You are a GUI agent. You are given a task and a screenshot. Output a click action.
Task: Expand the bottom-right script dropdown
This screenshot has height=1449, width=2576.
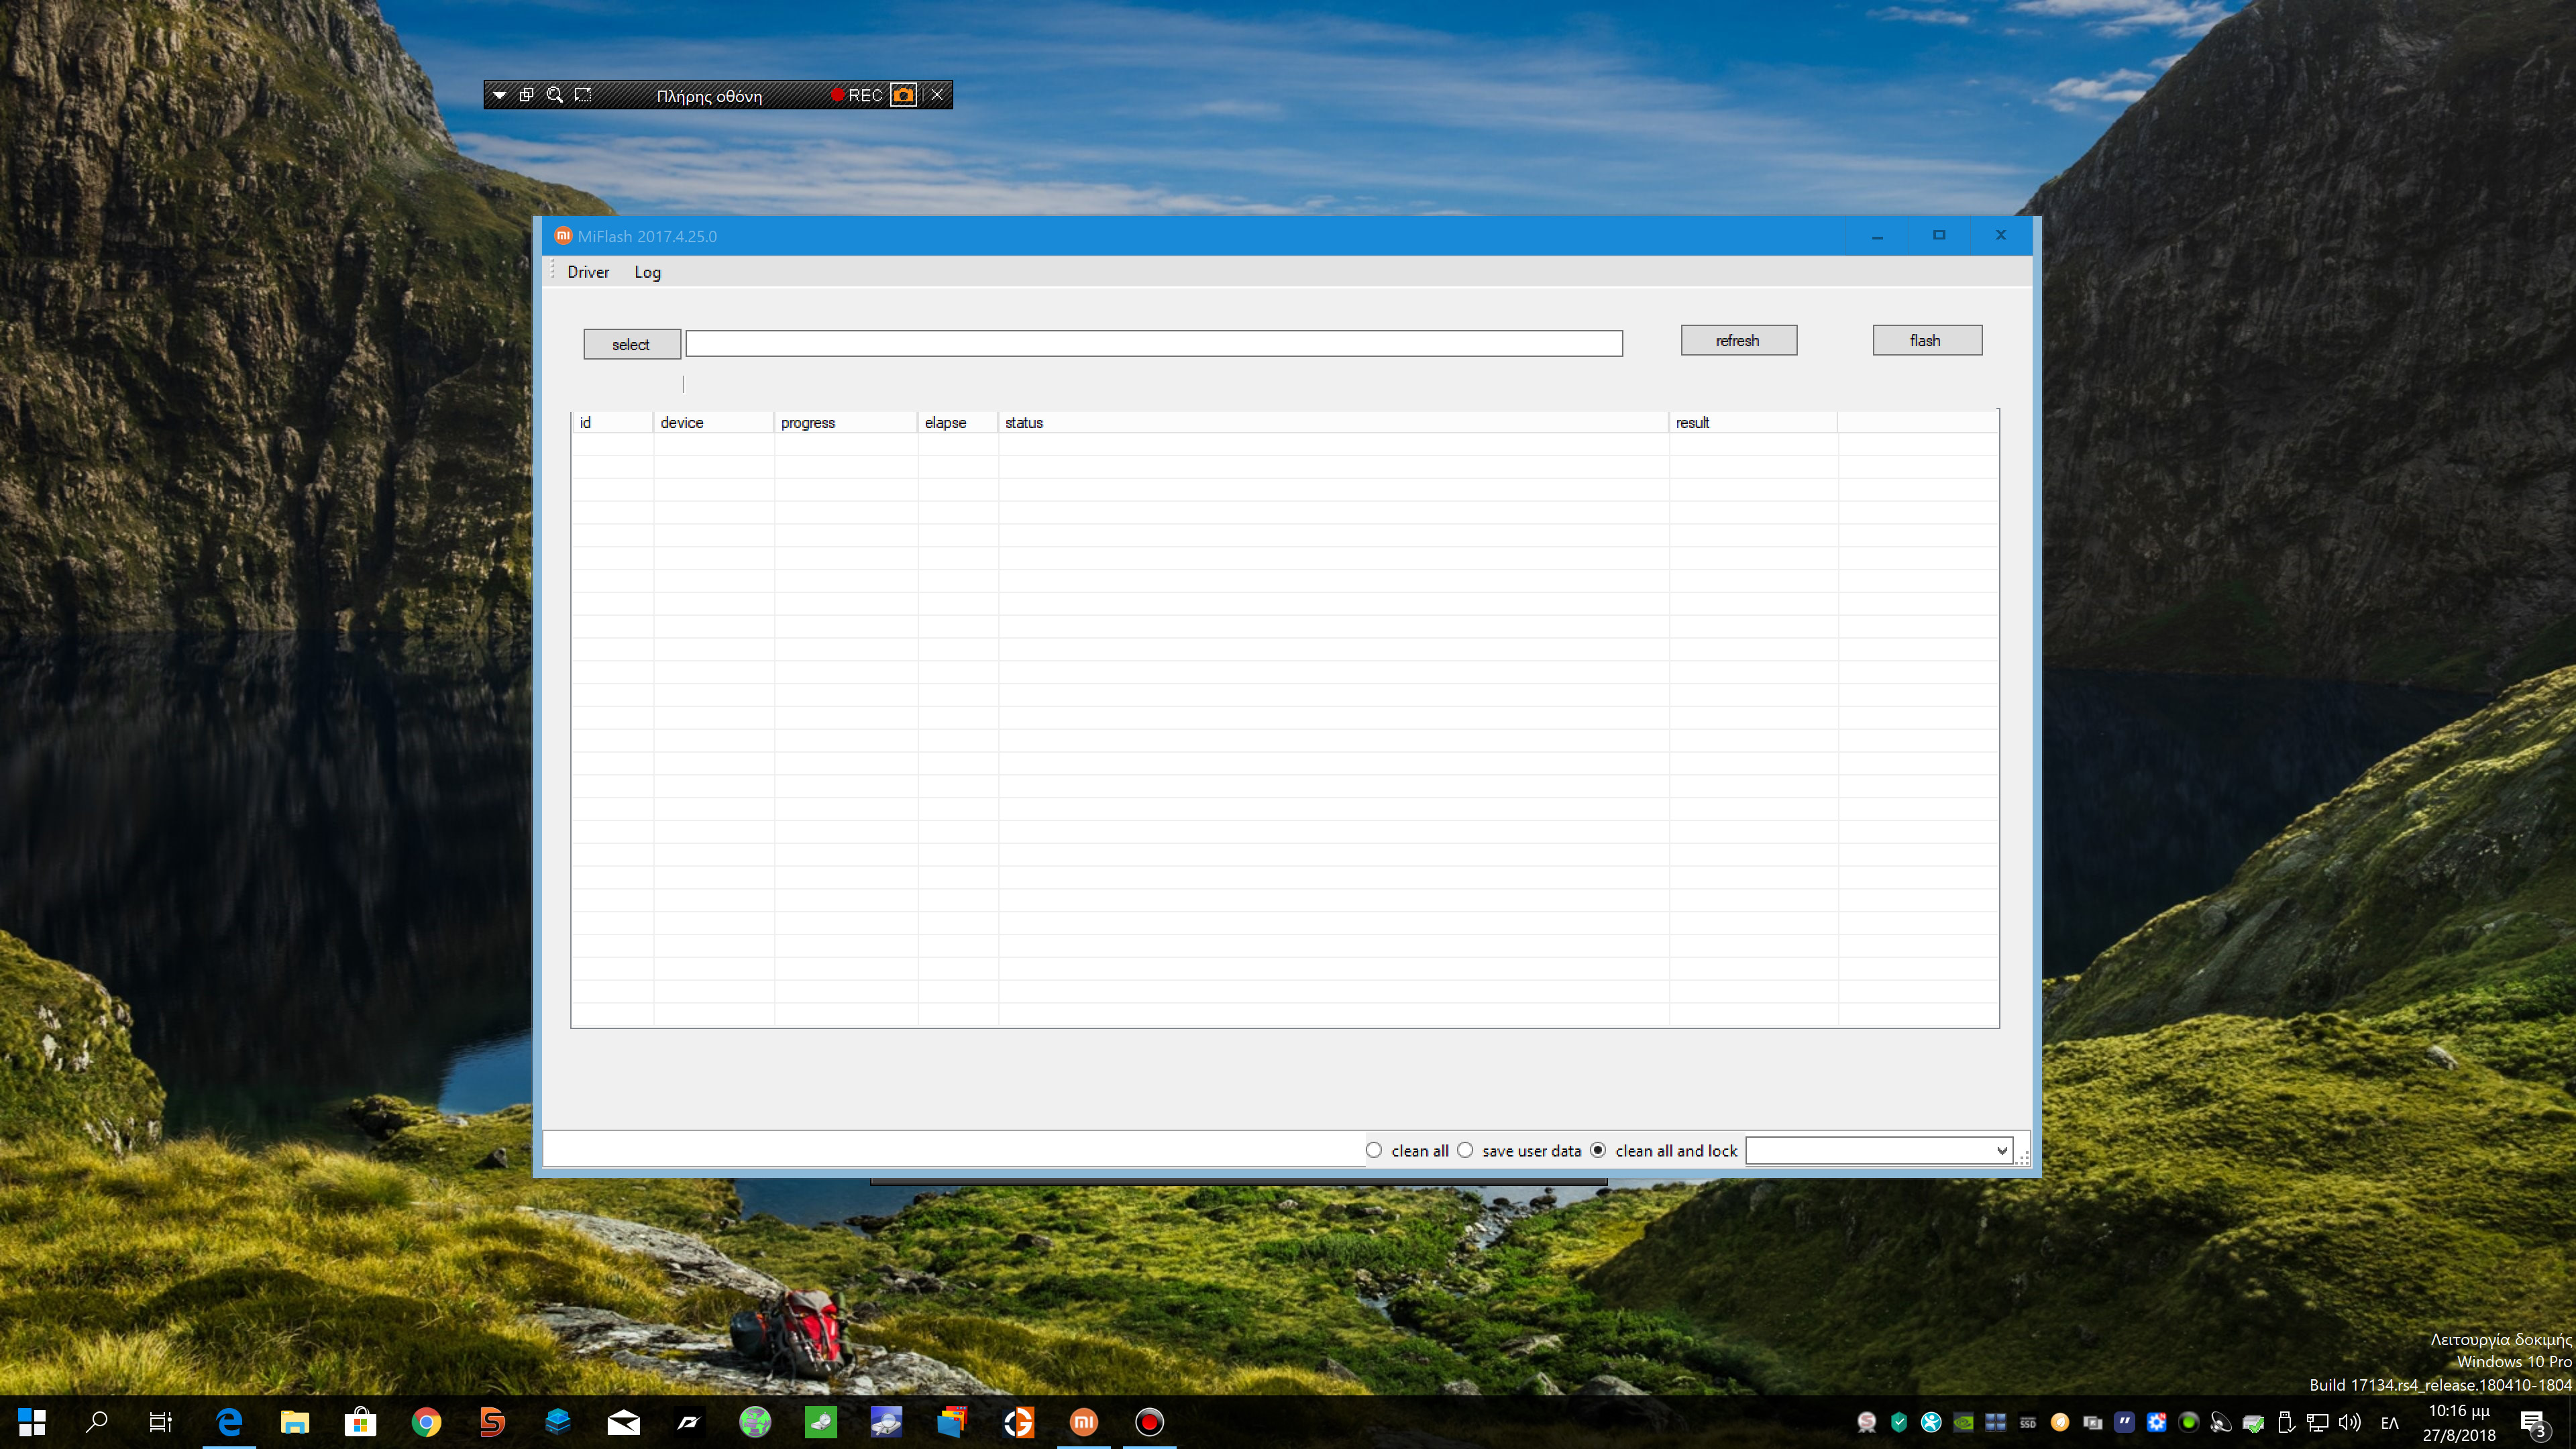(x=2001, y=1150)
